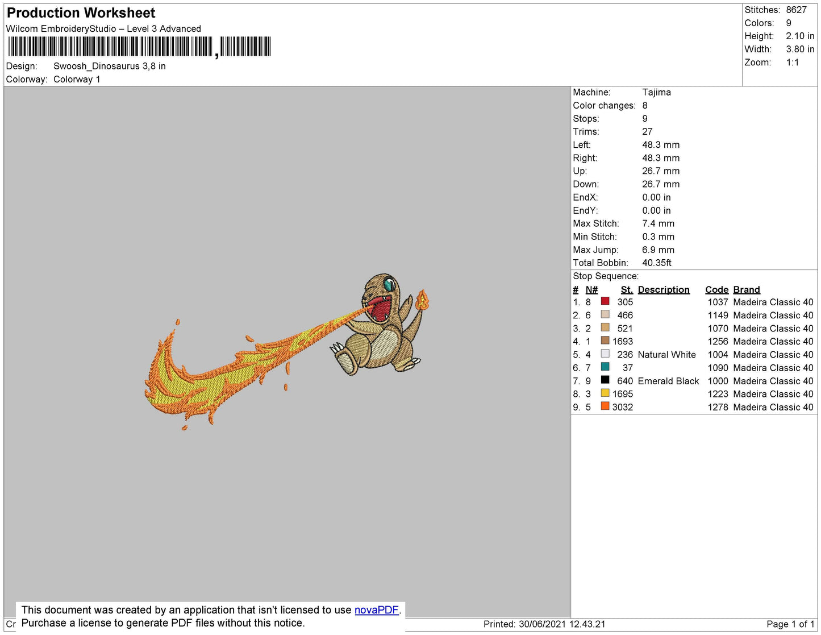Click the red swatch for code 1037
The image size is (821, 635).
click(x=605, y=301)
